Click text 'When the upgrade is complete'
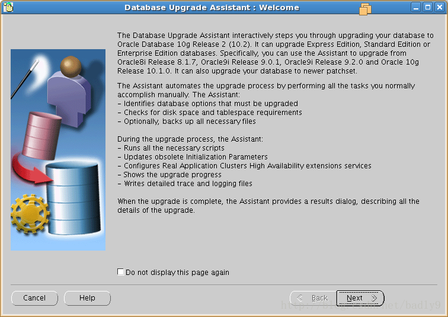This screenshot has width=448, height=317. [170, 201]
